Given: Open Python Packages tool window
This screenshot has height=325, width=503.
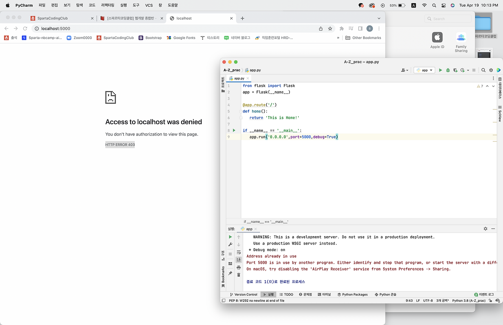Looking at the screenshot, I should click(x=352, y=294).
